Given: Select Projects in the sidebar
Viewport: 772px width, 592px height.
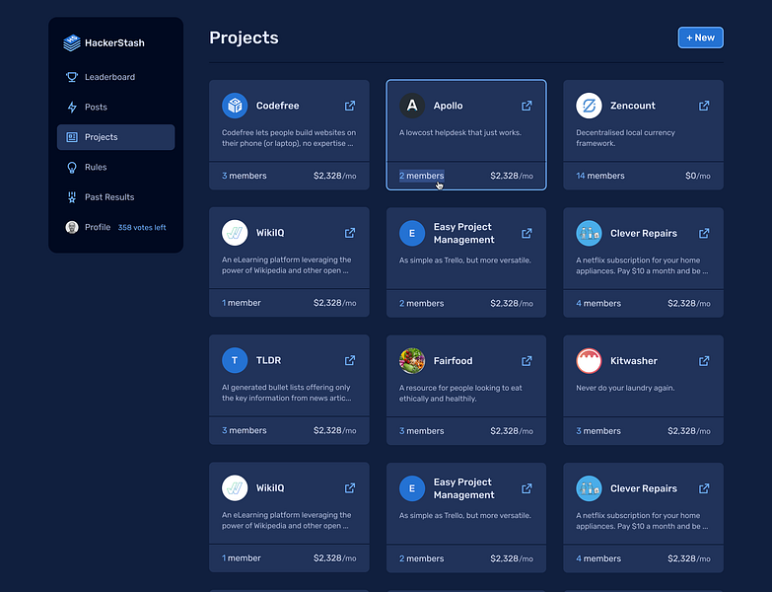Looking at the screenshot, I should pyautogui.click(x=115, y=137).
